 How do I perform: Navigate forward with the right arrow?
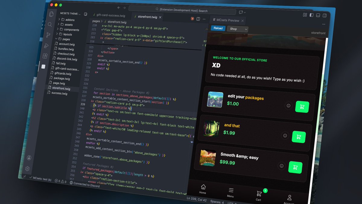pyautogui.click(x=125, y=8)
